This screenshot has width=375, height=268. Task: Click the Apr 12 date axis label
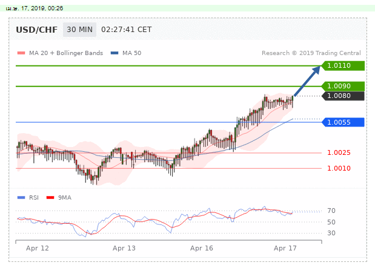pyautogui.click(x=38, y=248)
